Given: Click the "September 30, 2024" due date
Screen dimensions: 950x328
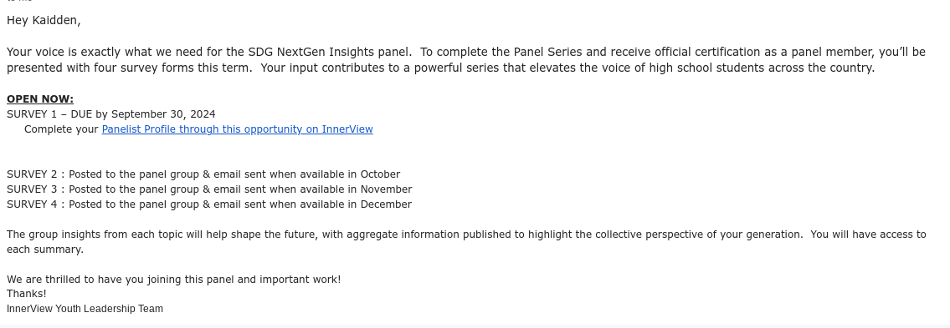Looking at the screenshot, I should coord(163,114).
